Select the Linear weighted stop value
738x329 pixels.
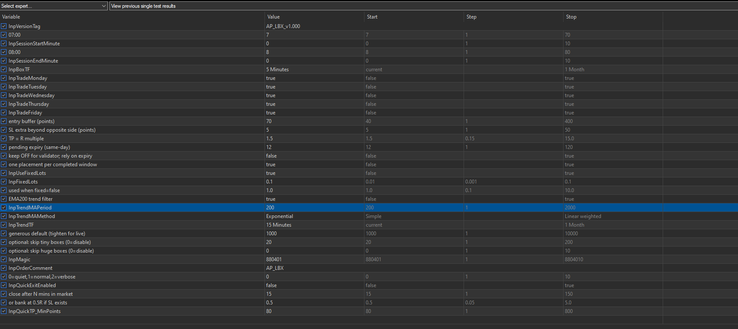[x=583, y=216]
